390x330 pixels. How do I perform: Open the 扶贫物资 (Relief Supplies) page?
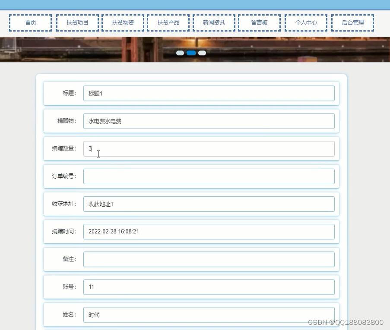tap(123, 22)
